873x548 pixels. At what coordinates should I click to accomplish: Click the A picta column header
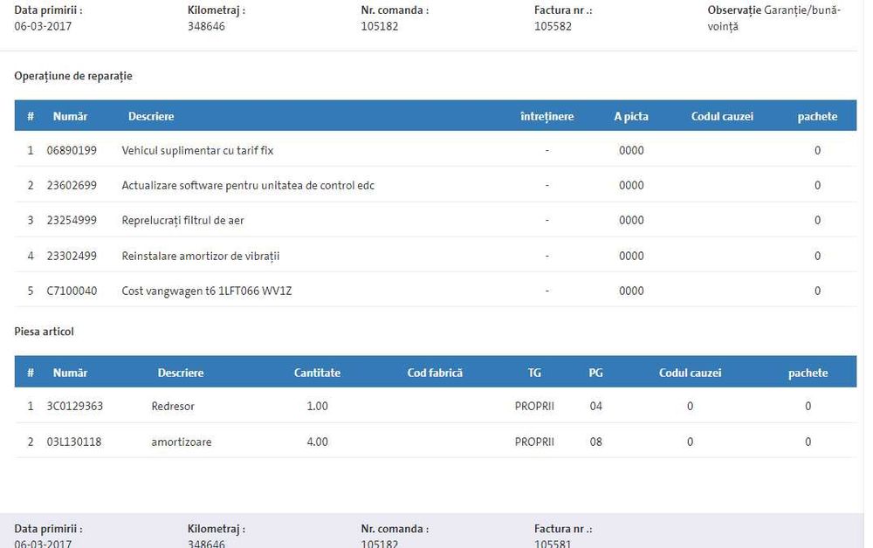pyautogui.click(x=631, y=116)
